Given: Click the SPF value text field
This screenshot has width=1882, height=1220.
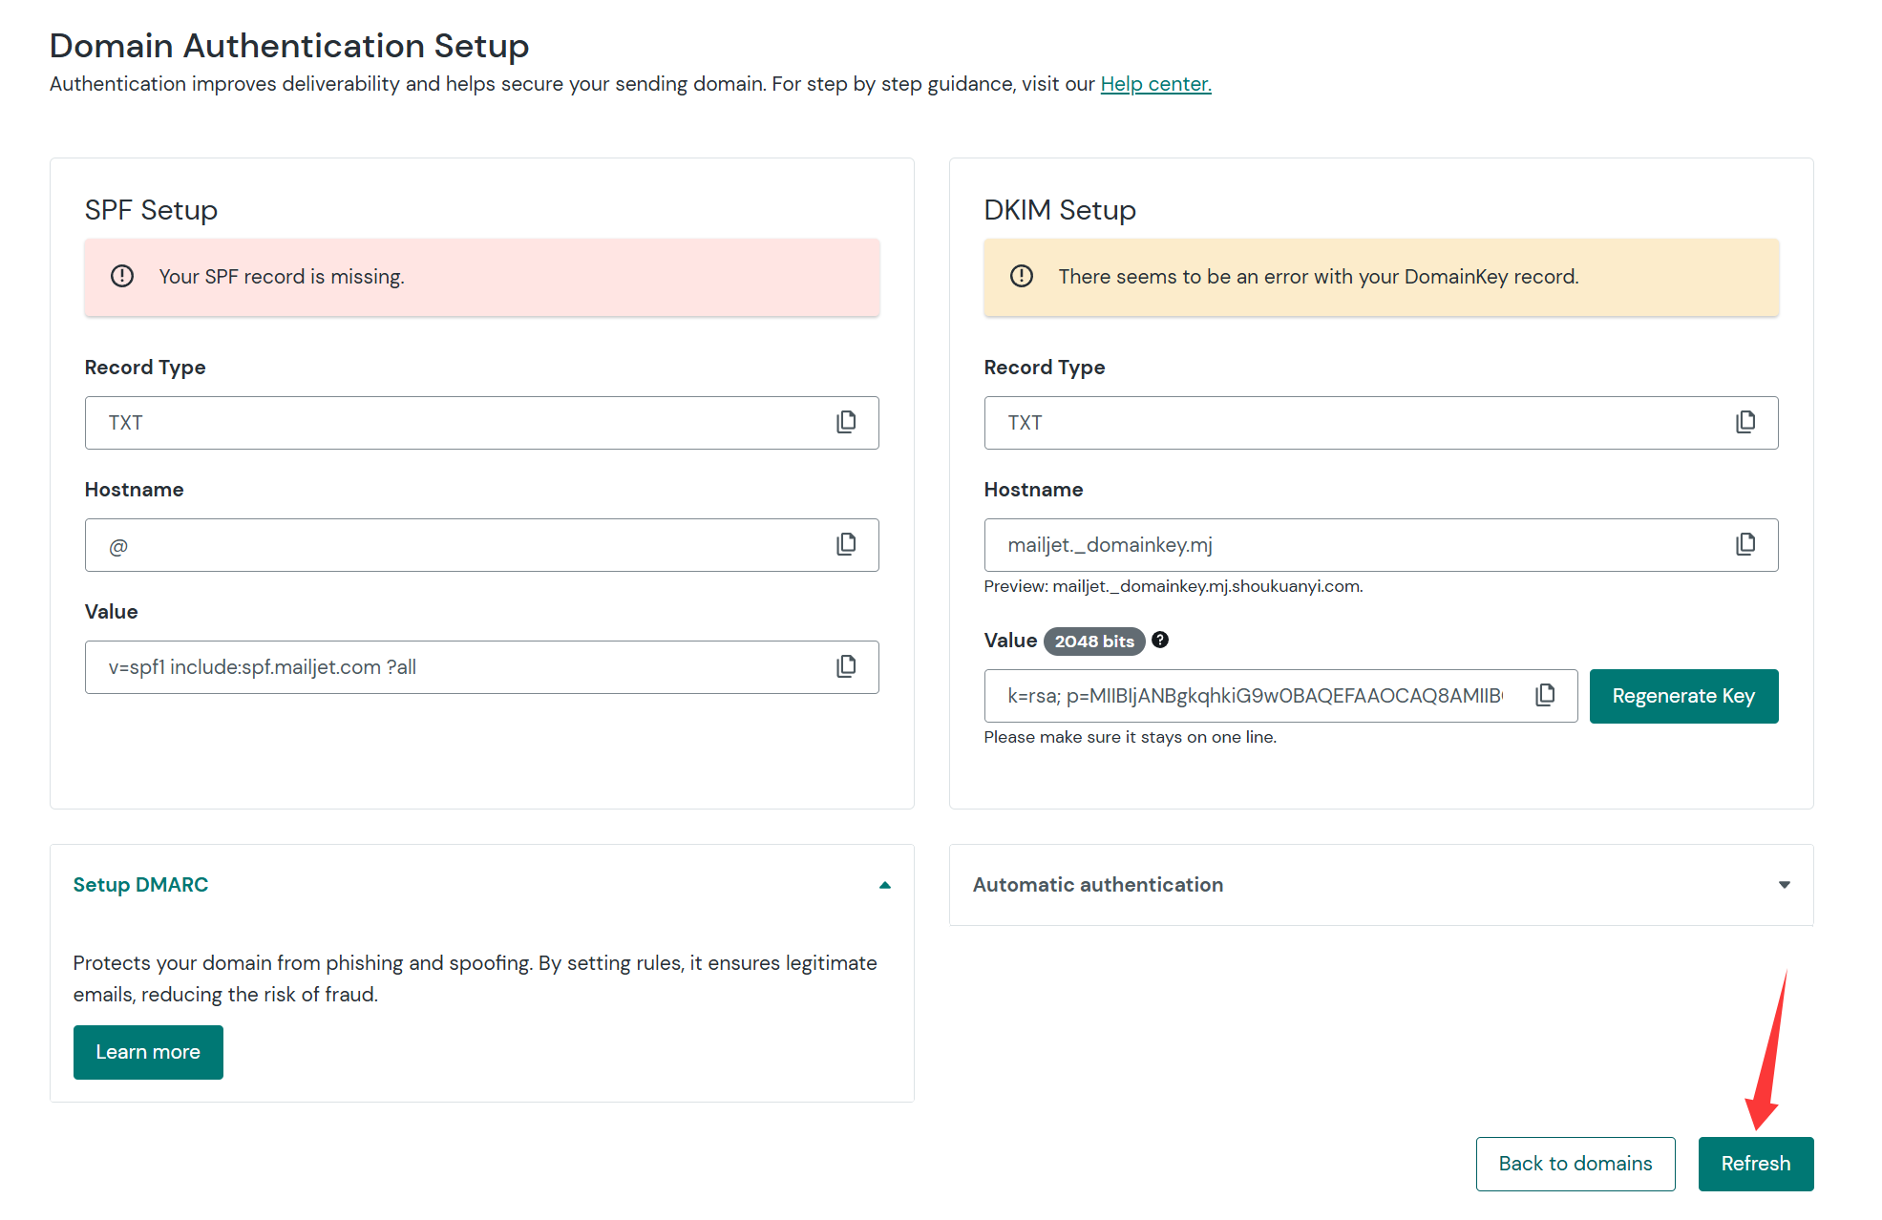Looking at the screenshot, I should point(458,667).
